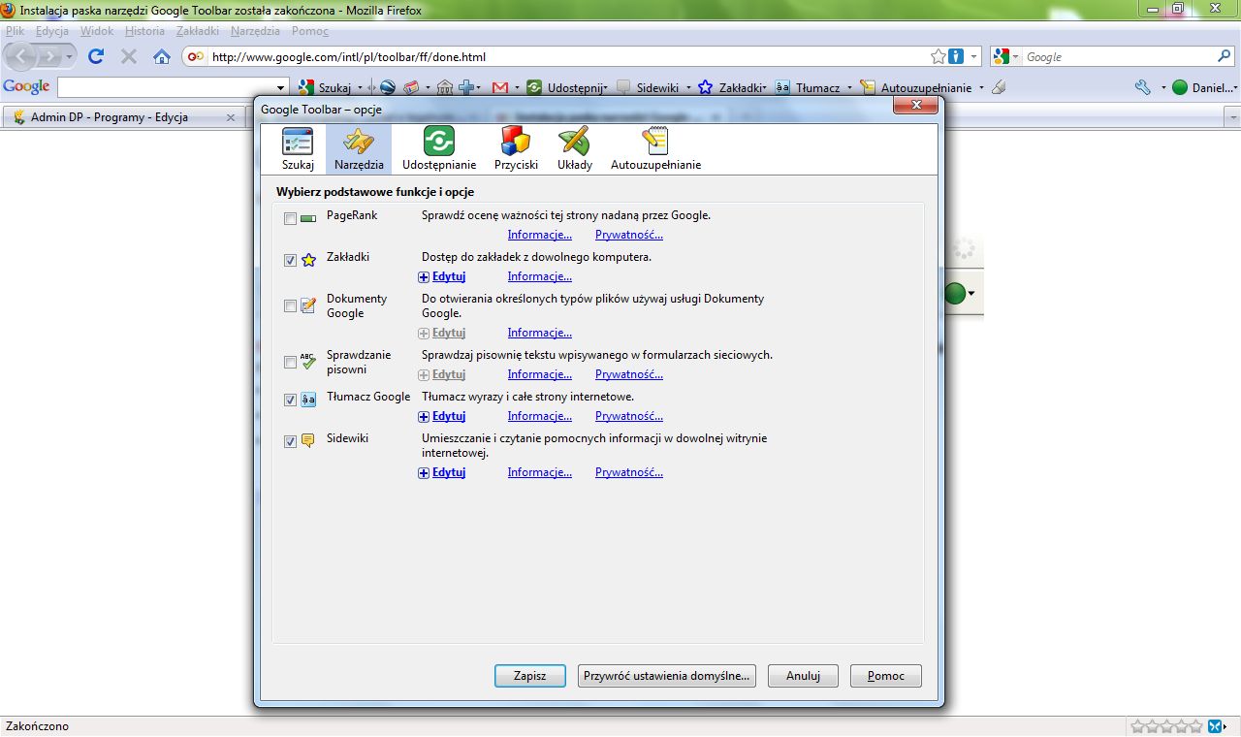
Task: Open the Zakładki menu in menu bar
Action: click(x=198, y=31)
